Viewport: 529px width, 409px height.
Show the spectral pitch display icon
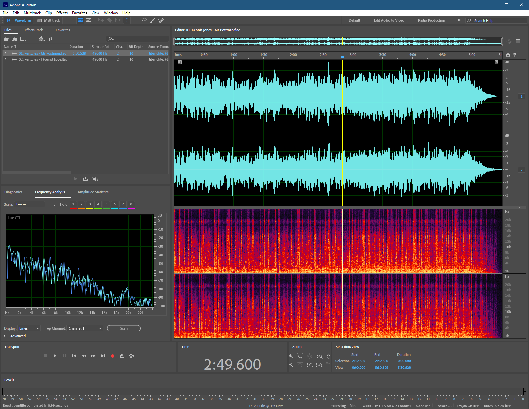pos(89,20)
